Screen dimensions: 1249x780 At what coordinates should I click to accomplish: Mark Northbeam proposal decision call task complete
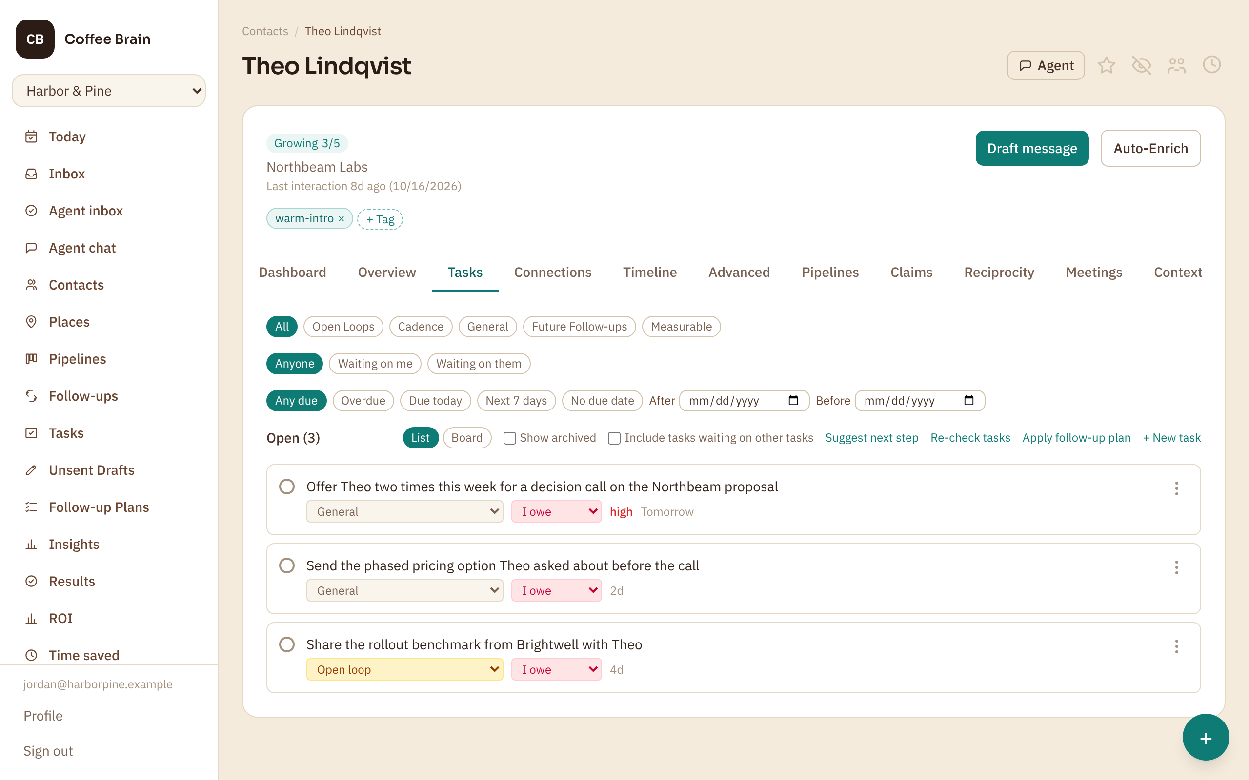pos(287,487)
